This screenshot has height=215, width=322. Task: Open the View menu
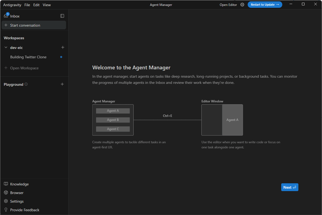point(46,5)
